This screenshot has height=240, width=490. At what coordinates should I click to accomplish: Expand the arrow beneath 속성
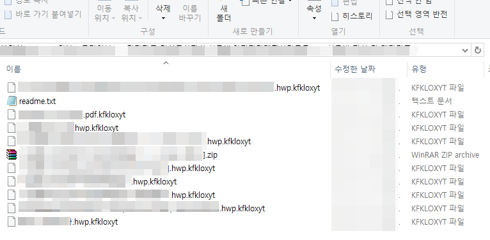[x=314, y=19]
